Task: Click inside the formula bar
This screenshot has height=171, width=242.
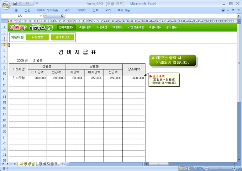Action: [x=151, y=16]
